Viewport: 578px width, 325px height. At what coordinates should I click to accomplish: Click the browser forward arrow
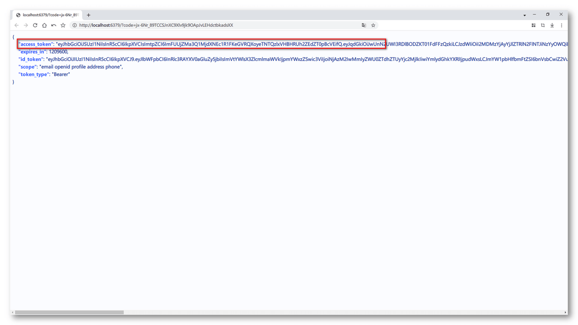pyautogui.click(x=26, y=25)
